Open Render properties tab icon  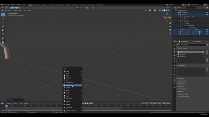coord(174,49)
